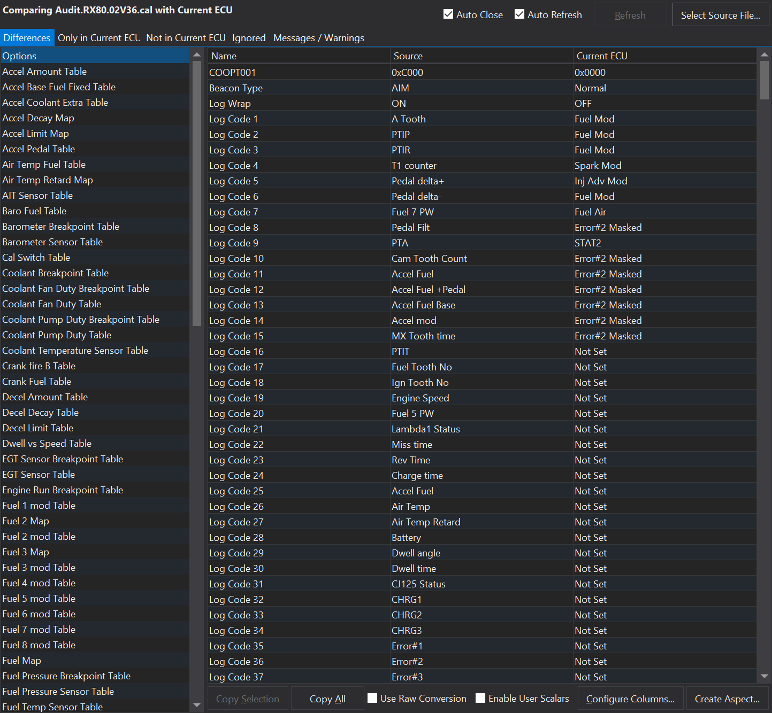772x713 pixels.
Task: Open Configure Columns dialog
Action: tap(630, 699)
